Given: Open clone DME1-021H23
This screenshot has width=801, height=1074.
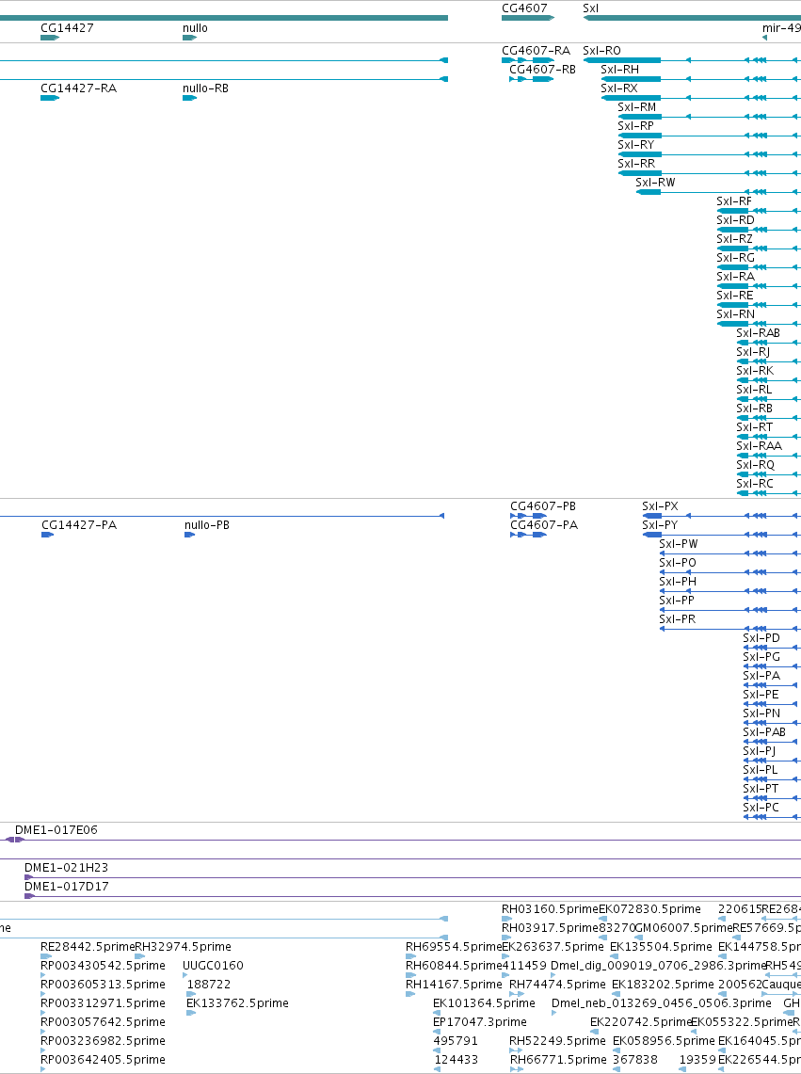Looking at the screenshot, I should tap(67, 868).
